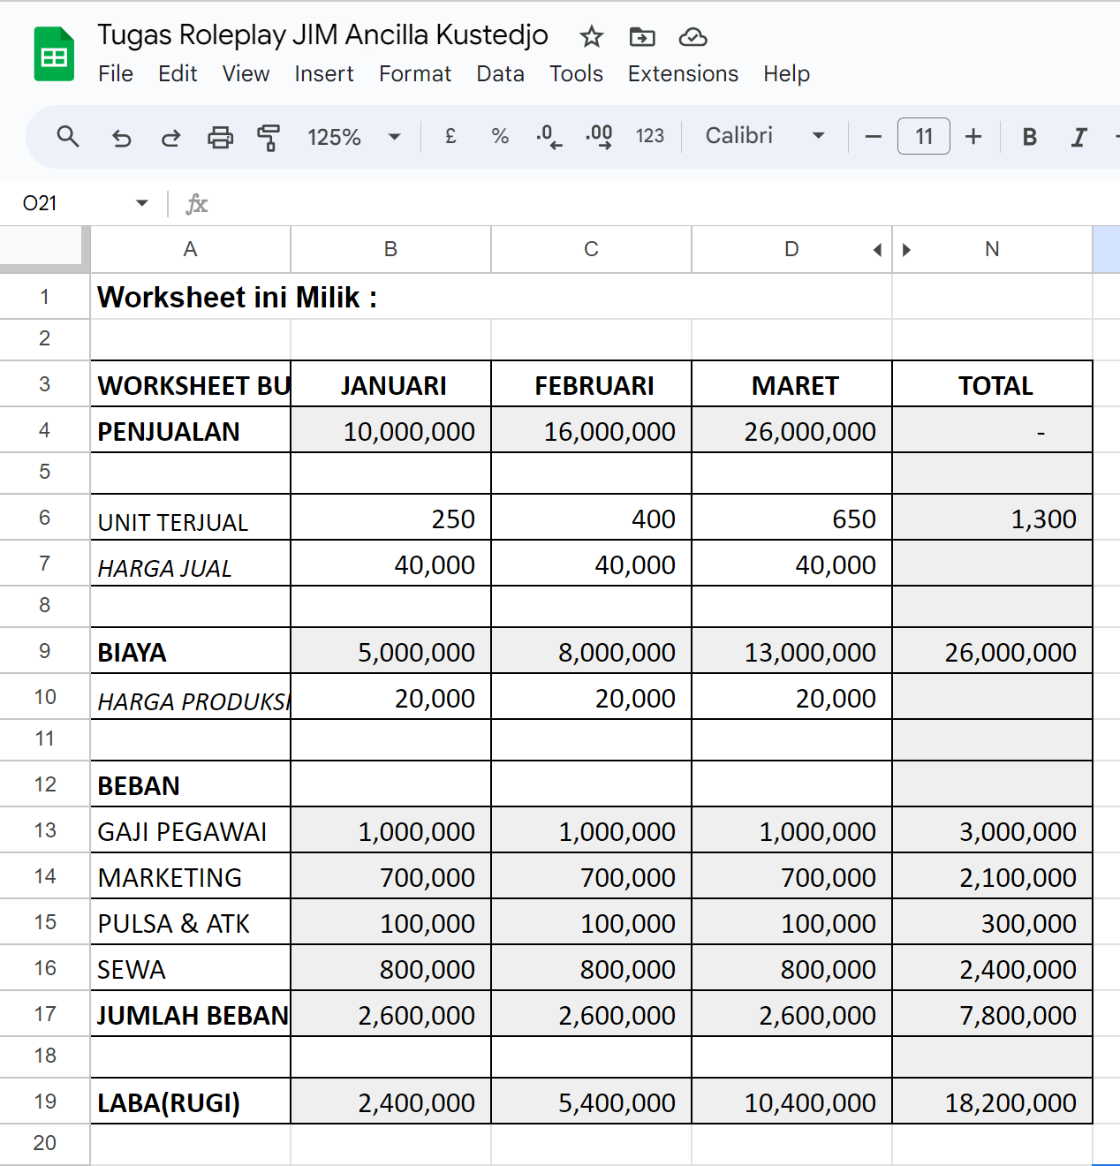1120x1166 pixels.
Task: Select the LABA(RUGI) label cell
Action: pyautogui.click(x=191, y=1102)
